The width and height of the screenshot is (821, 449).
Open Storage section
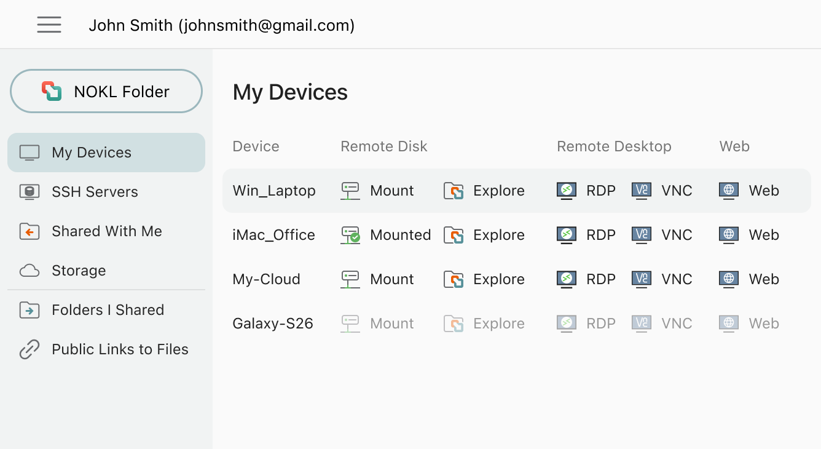click(x=106, y=271)
